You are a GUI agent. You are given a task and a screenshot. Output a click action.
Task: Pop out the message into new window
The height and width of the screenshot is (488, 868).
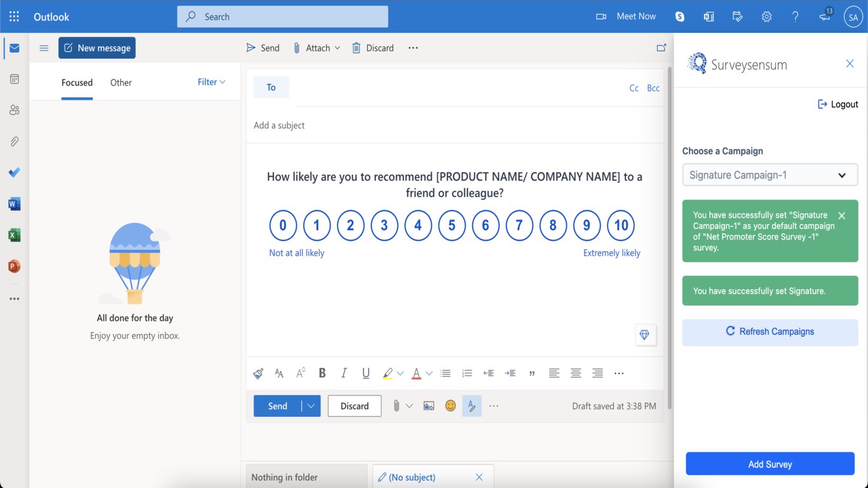point(661,48)
